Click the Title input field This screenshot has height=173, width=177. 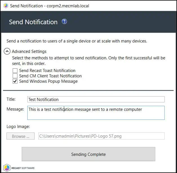pos(96,99)
